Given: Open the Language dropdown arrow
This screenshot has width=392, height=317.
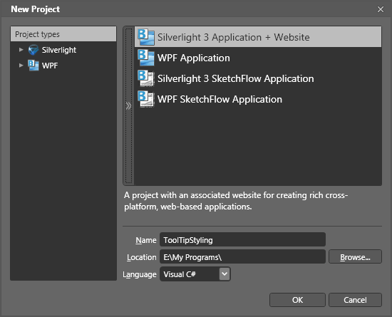Looking at the screenshot, I should coord(225,274).
